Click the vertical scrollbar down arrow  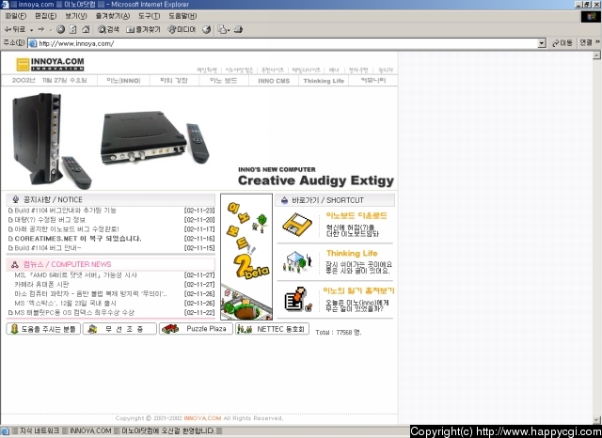pos(596,420)
